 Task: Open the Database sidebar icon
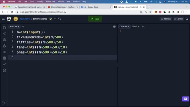pyautogui.click(x=4, y=58)
